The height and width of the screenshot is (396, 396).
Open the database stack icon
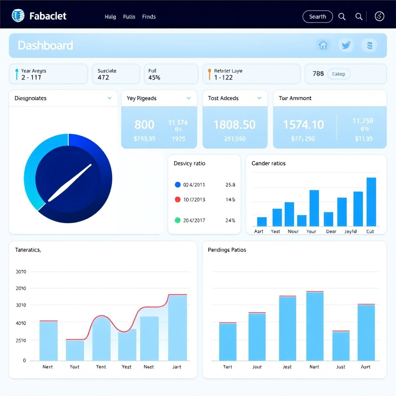click(x=369, y=45)
